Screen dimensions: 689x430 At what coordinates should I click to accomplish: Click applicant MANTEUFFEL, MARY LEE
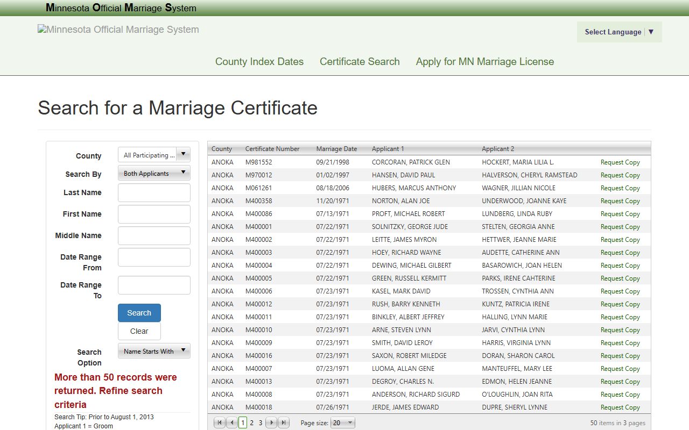517,369
